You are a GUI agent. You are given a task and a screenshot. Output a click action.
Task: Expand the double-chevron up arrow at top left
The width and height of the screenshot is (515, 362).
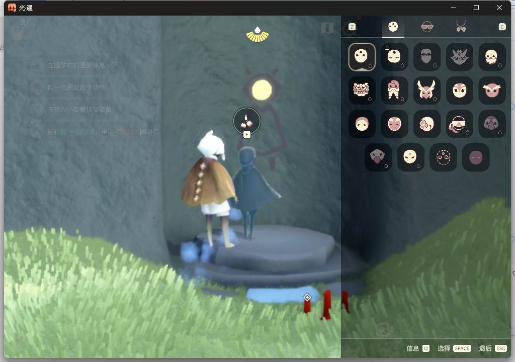pos(23,22)
